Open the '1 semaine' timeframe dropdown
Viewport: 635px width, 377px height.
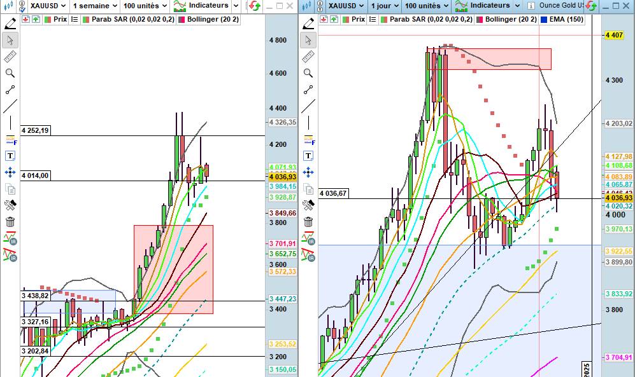(95, 6)
